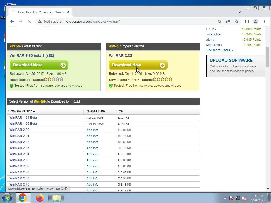Open WinRAR 2.01 version link
The width and height of the screenshot is (271, 203).
coord(19,136)
